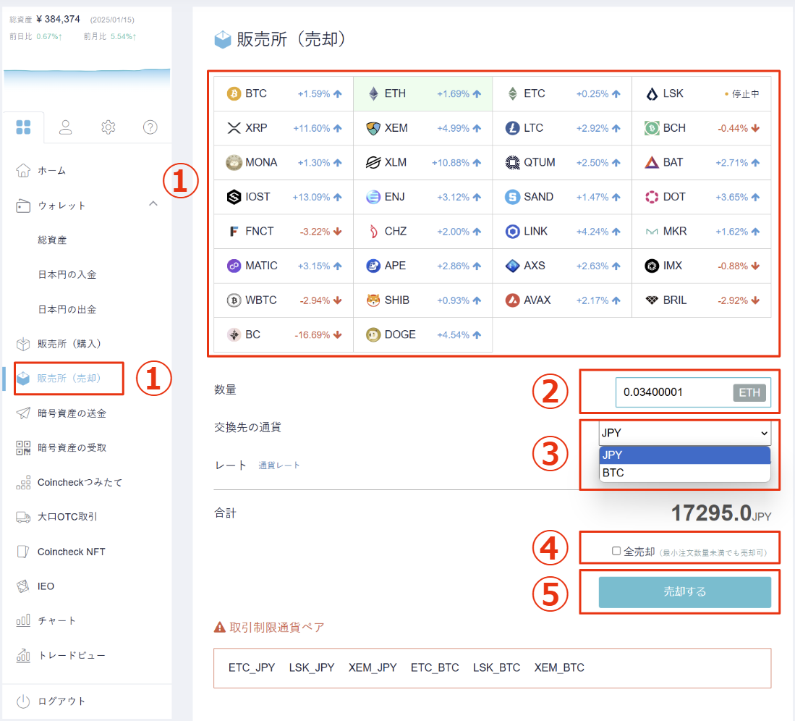This screenshot has width=795, height=721.
Task: Select the LTC coin icon
Action: (x=513, y=128)
